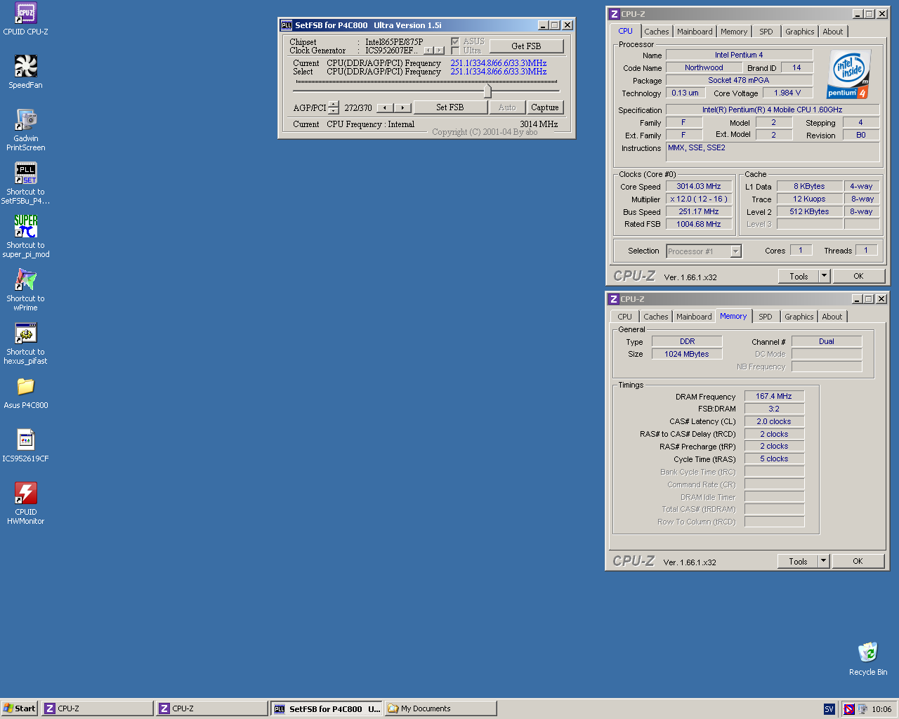
Task: Select the CPUID HWMonitor desktop icon
Action: 26,493
